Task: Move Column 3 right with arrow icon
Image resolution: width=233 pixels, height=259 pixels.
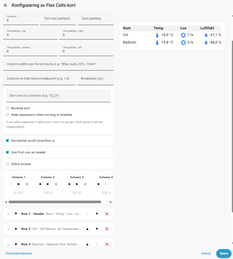Action: pos(77,184)
